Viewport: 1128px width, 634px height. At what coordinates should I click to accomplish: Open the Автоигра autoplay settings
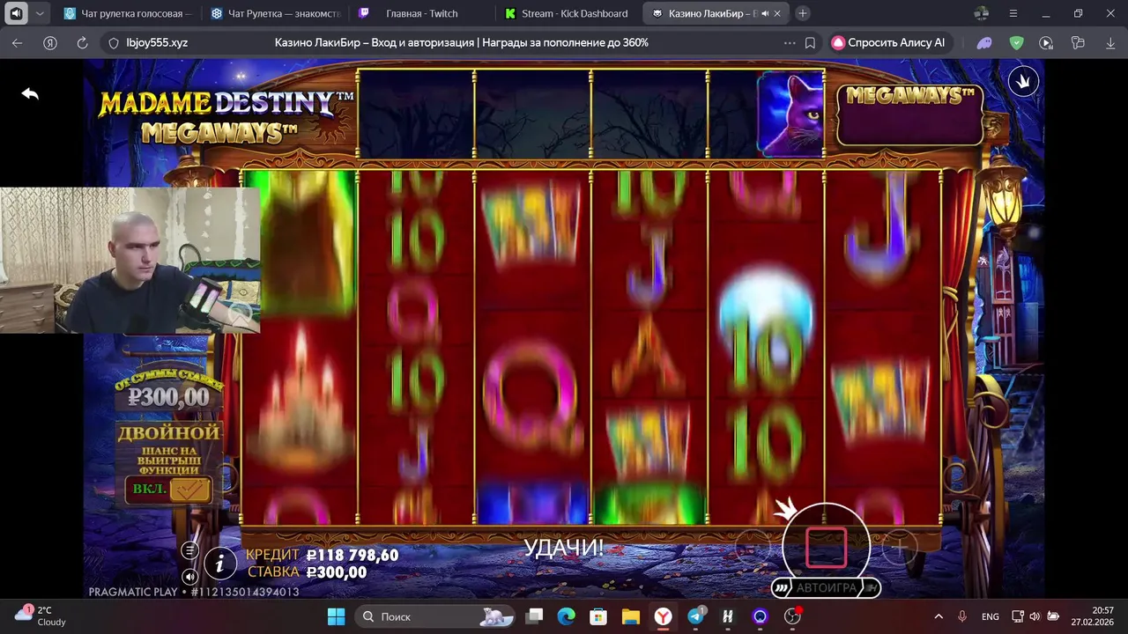(x=826, y=587)
